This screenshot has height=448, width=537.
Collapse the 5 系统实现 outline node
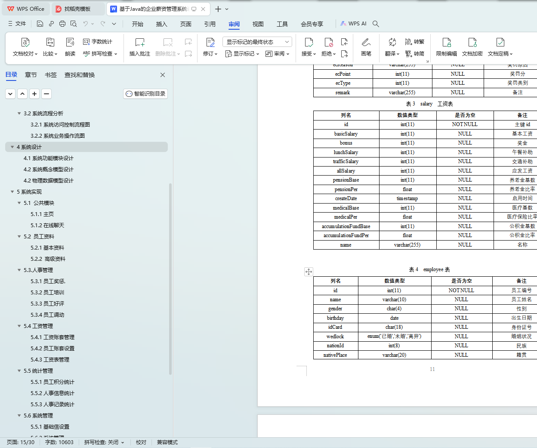(x=12, y=192)
